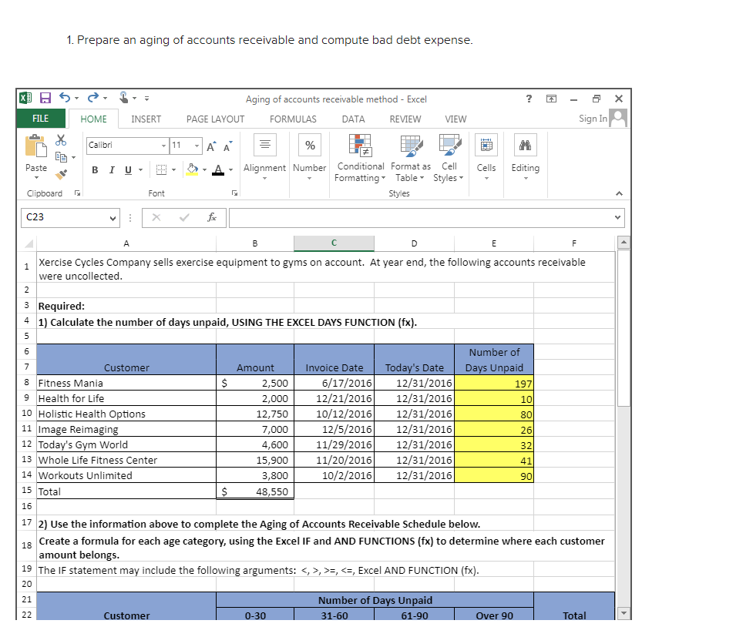
Task: Apply the Font Color swatch
Action: [x=218, y=169]
